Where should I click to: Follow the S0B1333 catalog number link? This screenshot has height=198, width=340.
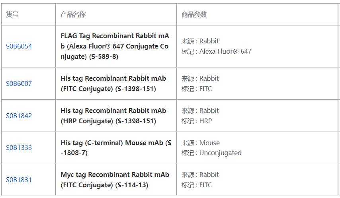tap(19, 148)
